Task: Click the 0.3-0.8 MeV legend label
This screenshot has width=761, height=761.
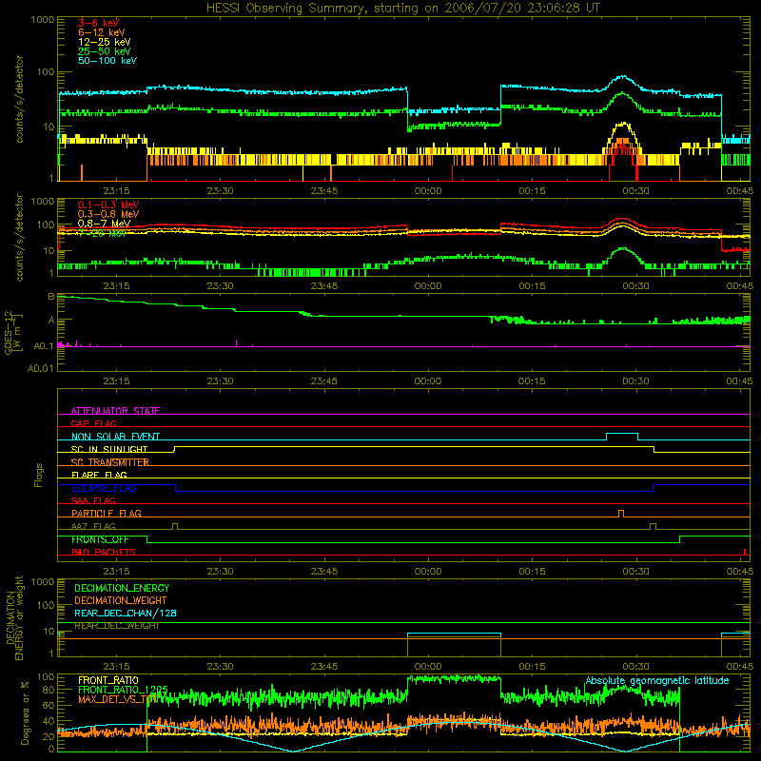Action: (x=108, y=214)
